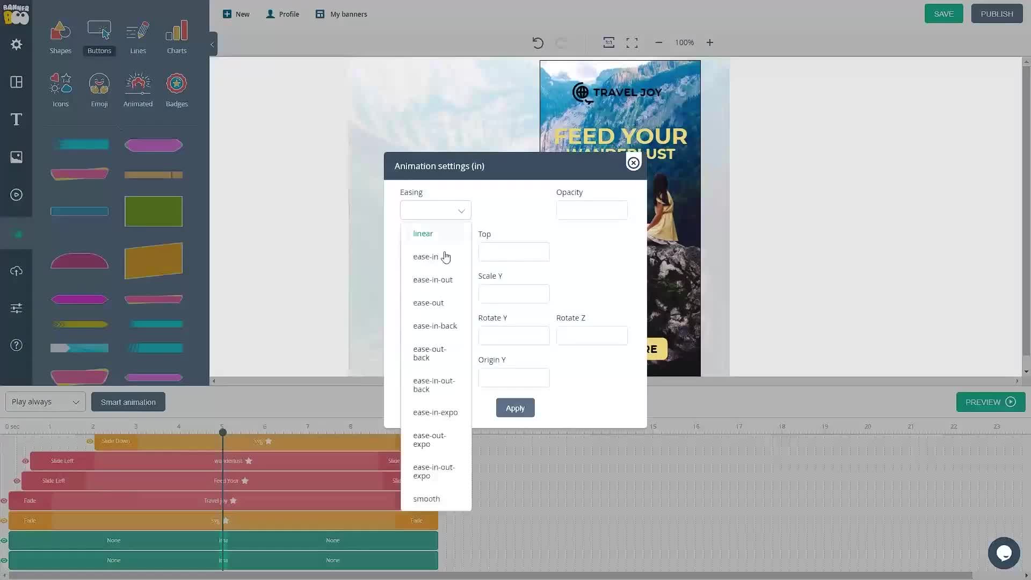Pick the orange parallelogram button shape
The image size is (1031, 580).
coord(154,261)
